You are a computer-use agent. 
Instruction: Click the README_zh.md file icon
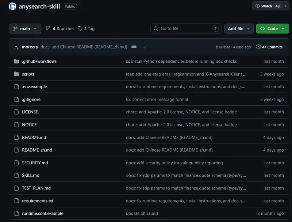click(x=16, y=150)
